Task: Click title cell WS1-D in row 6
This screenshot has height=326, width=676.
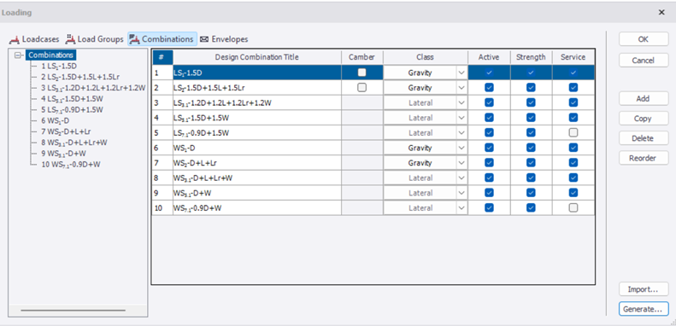Action: (257, 148)
